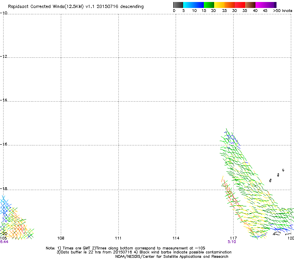
Task: Click the 114 longitude axis label
Action: pos(176,238)
